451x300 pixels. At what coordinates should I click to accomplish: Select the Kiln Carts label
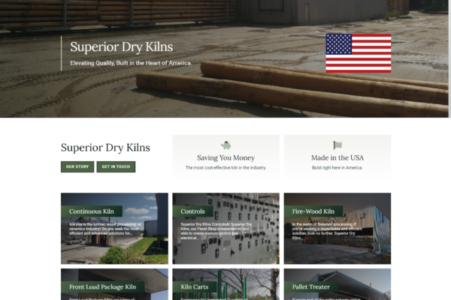[x=195, y=286]
